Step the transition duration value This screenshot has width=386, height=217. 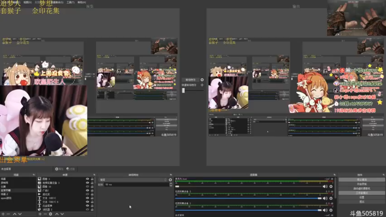(x=171, y=184)
